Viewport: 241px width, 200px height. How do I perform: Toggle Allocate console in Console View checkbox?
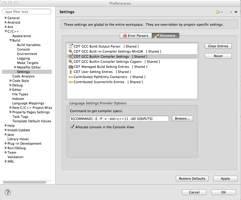click(72, 127)
